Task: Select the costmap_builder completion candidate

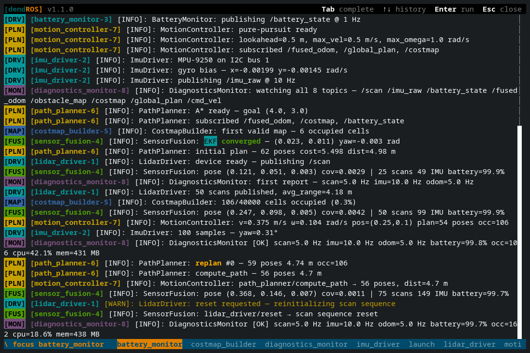Action: point(223,344)
